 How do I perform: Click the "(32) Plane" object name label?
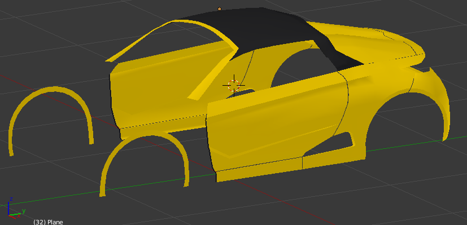[48, 222]
